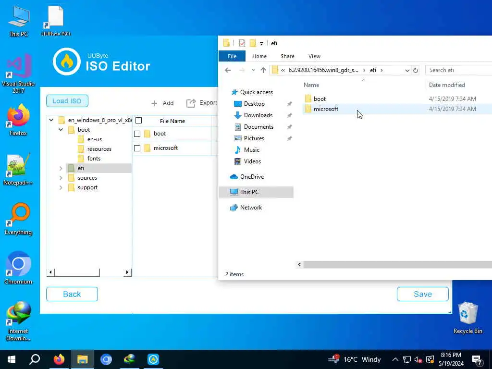Click the Back button in ISO Editor
The image size is (492, 369).
72,294
